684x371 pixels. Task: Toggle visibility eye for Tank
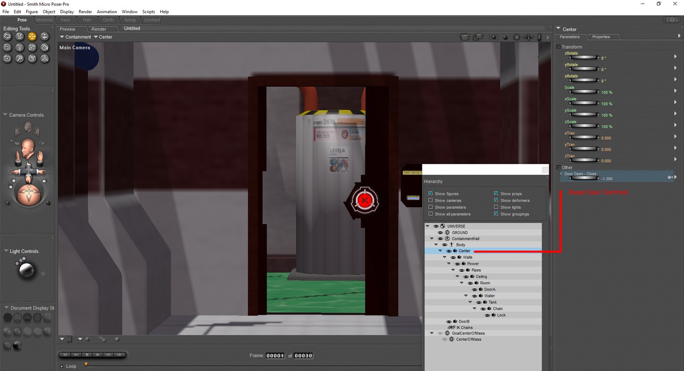coord(479,303)
